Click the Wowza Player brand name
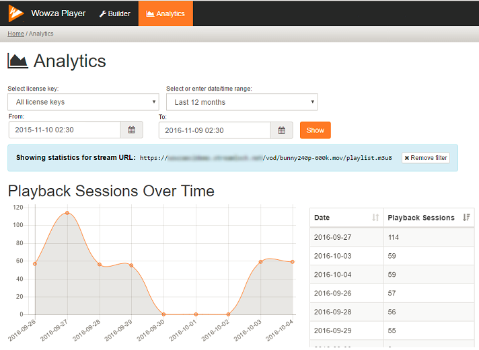Viewport: 479px width, 350px height. point(61,13)
